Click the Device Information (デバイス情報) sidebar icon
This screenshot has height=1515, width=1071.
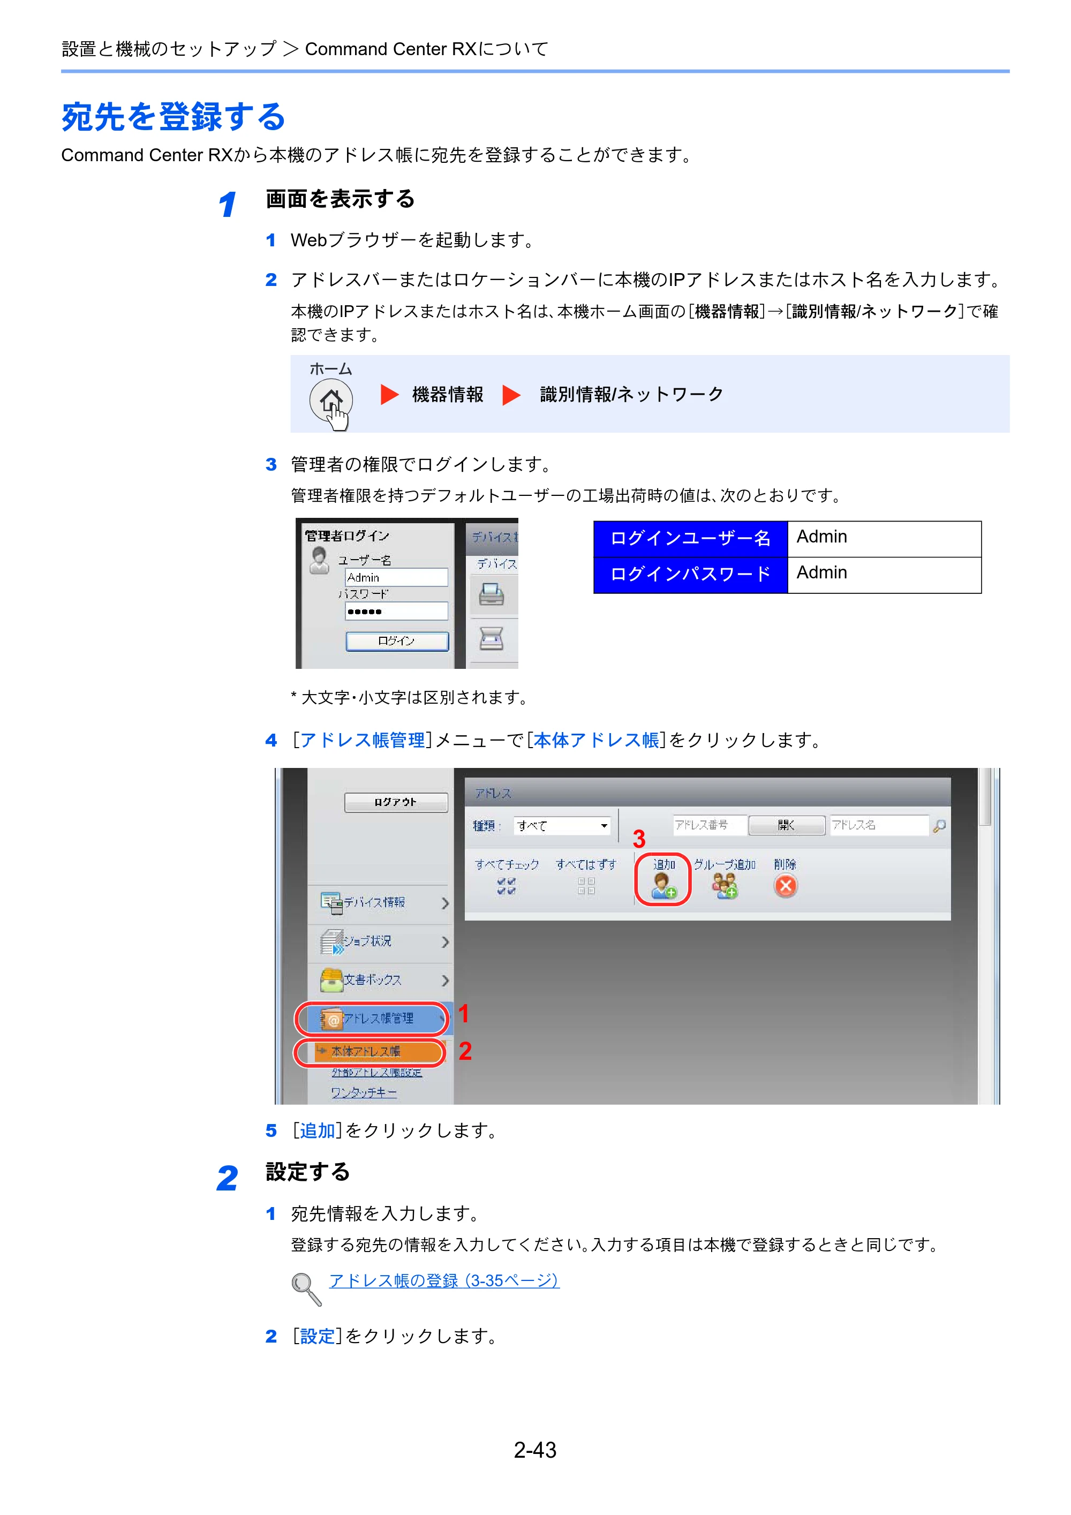click(x=331, y=903)
